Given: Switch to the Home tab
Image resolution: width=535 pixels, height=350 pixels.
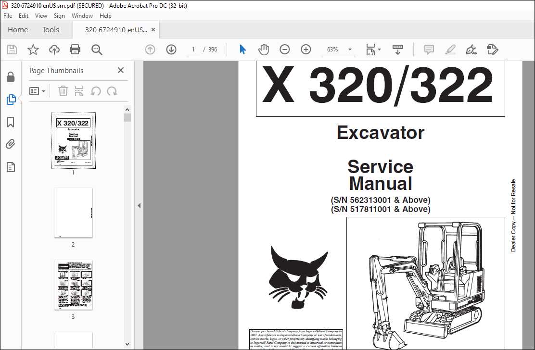Looking at the screenshot, I should pos(18,30).
